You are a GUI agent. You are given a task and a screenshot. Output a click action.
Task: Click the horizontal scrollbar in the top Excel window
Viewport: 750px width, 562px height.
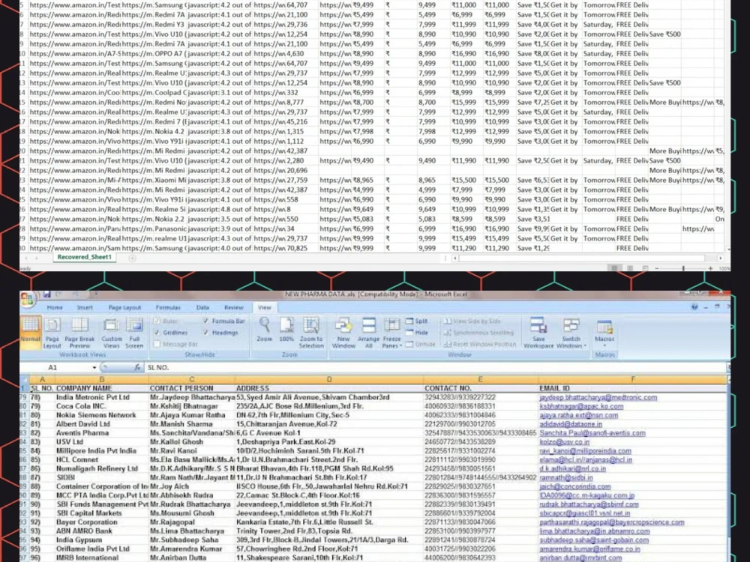coord(582,258)
